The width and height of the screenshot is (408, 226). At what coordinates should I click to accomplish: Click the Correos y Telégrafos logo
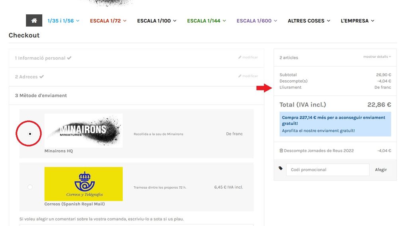click(x=84, y=184)
